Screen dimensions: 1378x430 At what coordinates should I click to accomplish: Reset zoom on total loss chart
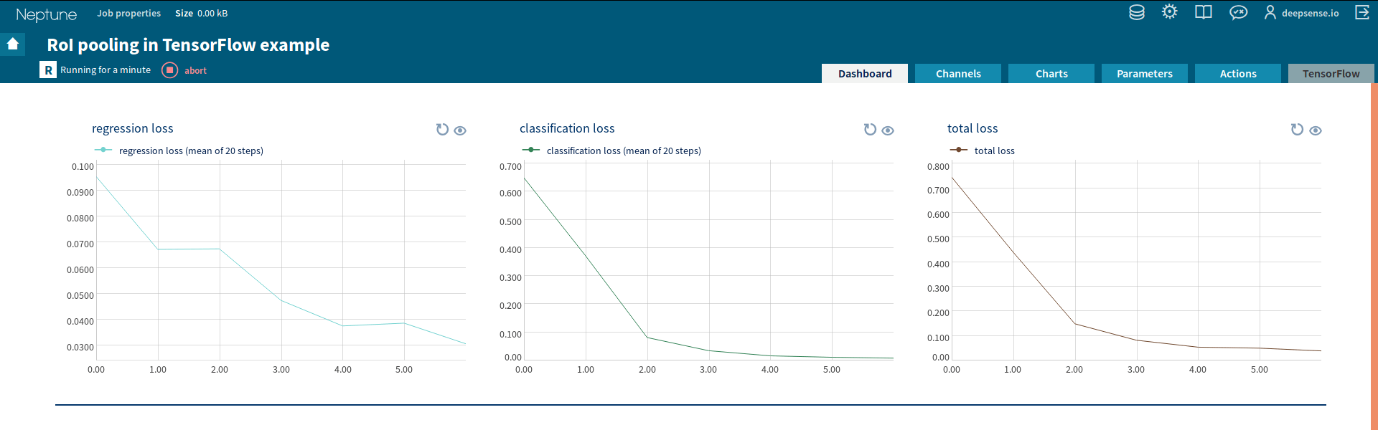[x=1297, y=130]
